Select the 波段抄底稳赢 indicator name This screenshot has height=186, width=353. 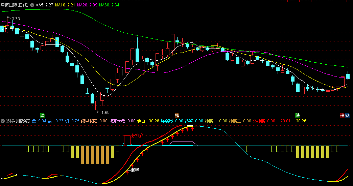18,121
